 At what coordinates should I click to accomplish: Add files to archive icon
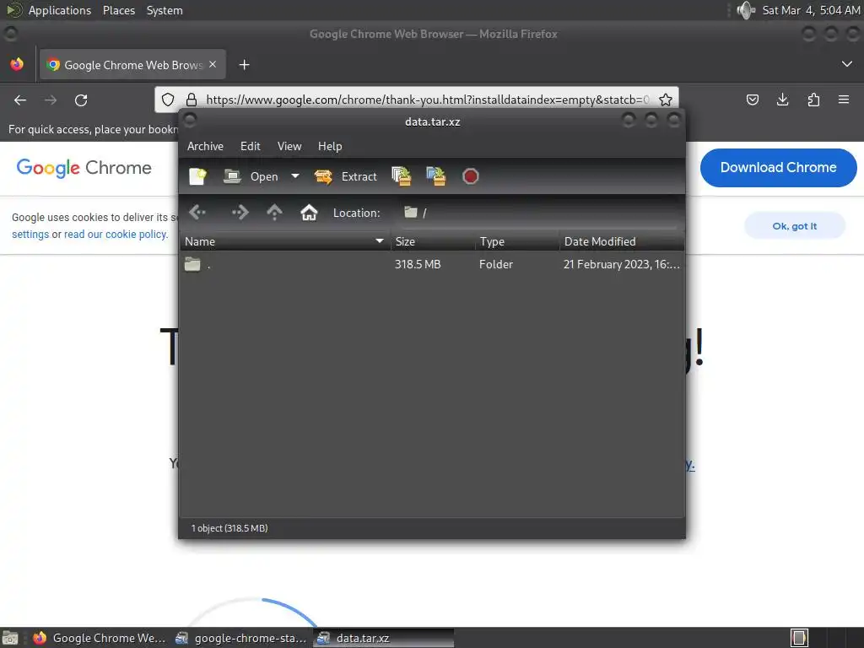pyautogui.click(x=402, y=176)
